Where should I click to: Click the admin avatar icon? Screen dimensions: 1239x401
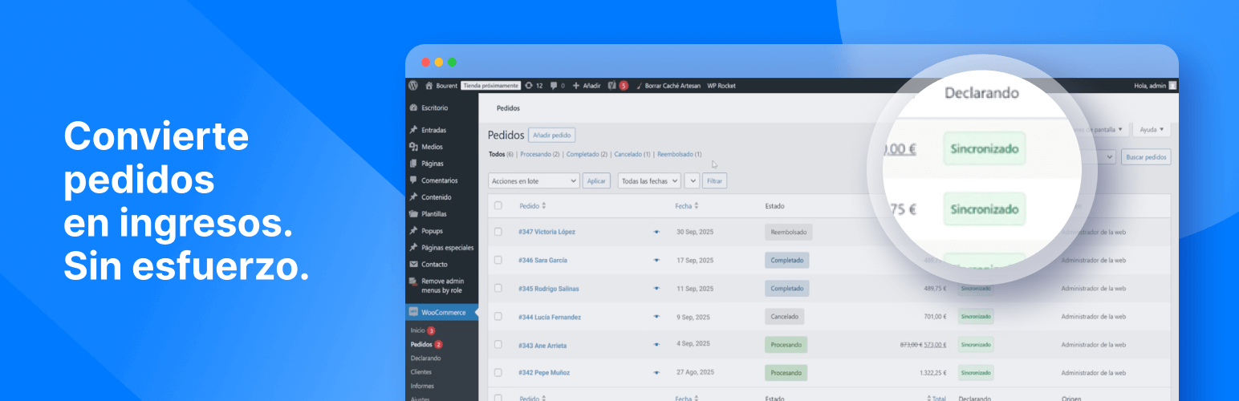[x=1173, y=85]
